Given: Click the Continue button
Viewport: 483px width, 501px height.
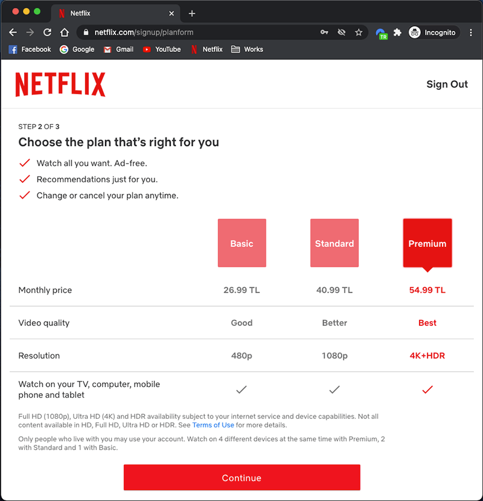Looking at the screenshot, I should click(241, 477).
